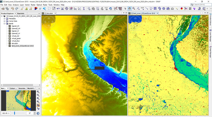
Task: Switch to the elevation view tab
Action: (49, 13)
